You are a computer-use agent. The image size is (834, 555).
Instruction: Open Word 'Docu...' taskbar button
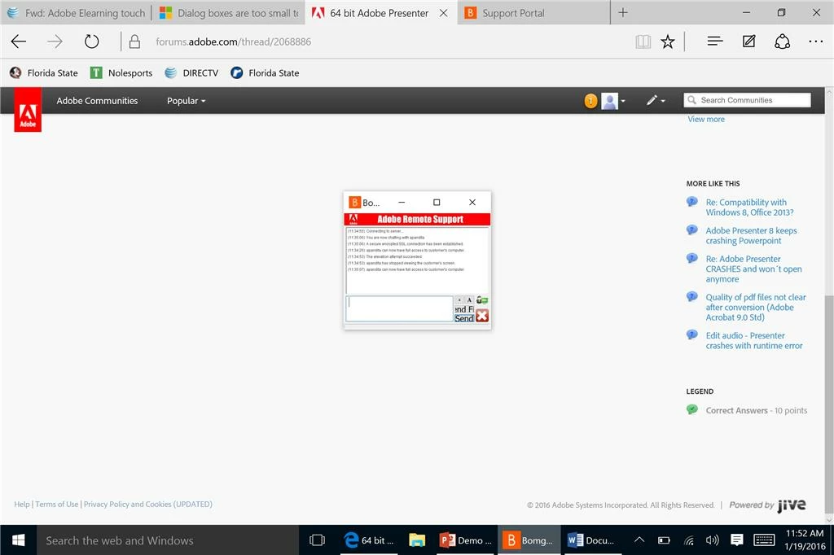coord(591,540)
